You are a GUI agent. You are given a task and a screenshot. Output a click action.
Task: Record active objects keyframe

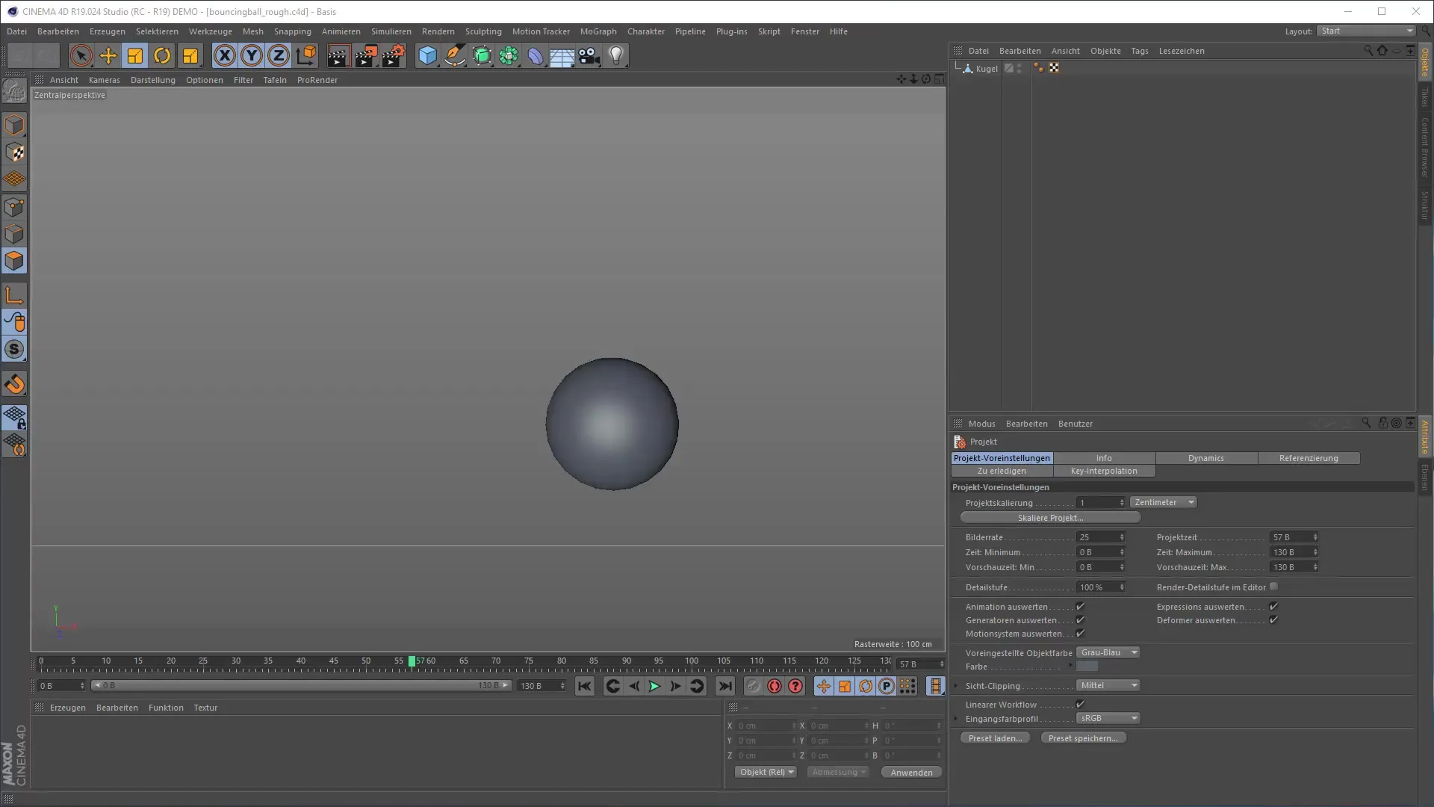[x=754, y=686]
